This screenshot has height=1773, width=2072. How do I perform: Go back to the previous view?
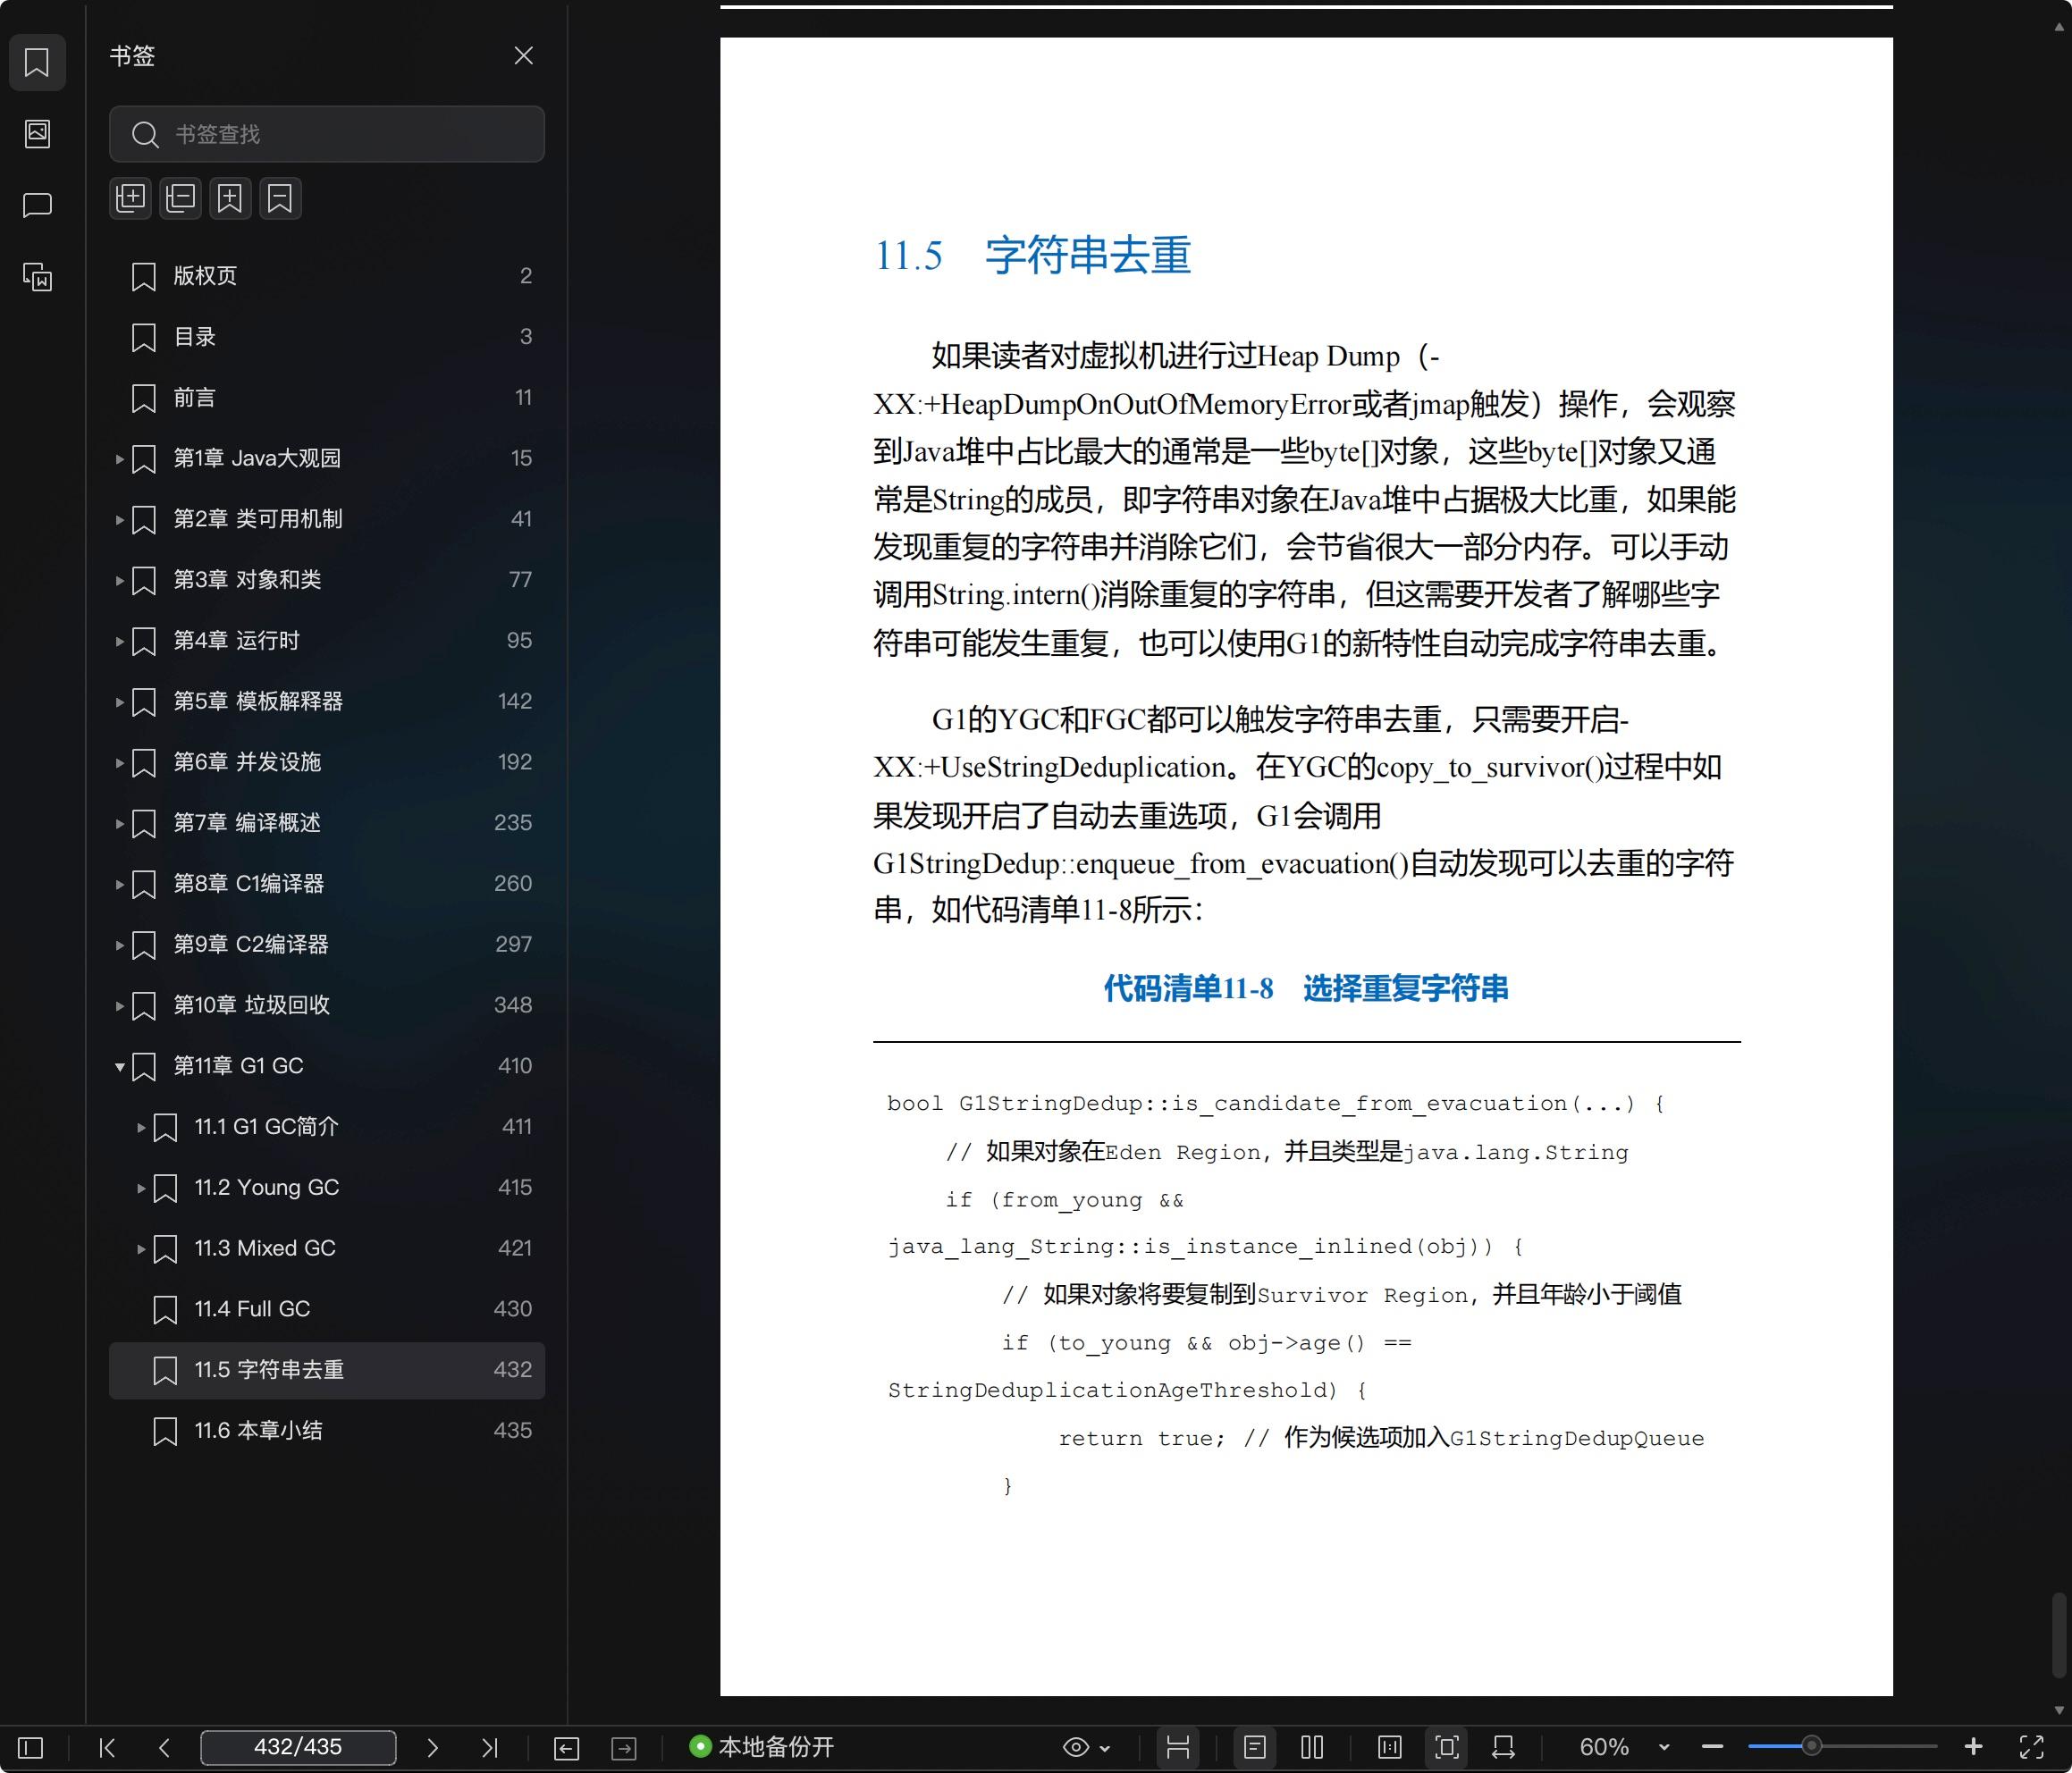(566, 1747)
